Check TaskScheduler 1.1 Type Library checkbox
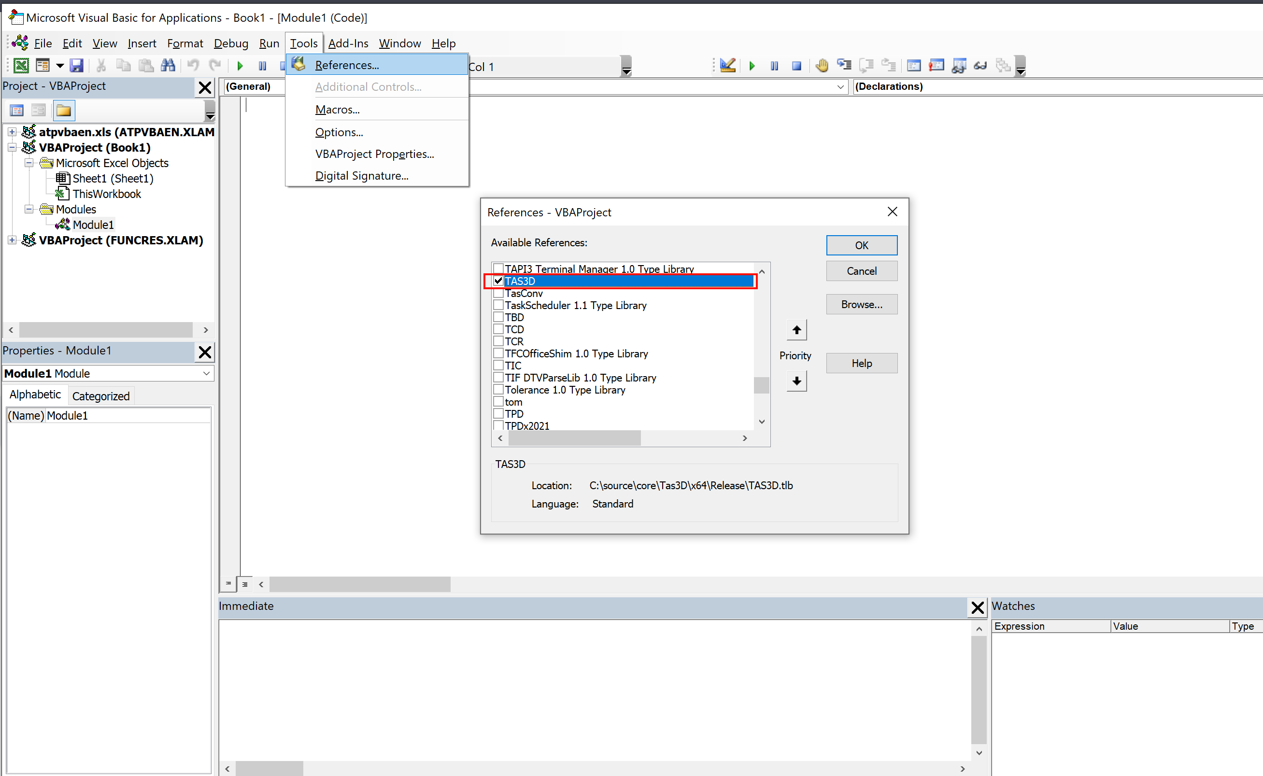Screen dimensions: 1263x776 pos(498,305)
